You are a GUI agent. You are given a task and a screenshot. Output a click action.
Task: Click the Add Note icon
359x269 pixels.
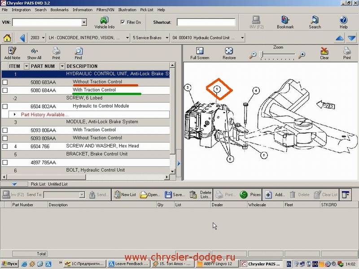click(x=12, y=53)
